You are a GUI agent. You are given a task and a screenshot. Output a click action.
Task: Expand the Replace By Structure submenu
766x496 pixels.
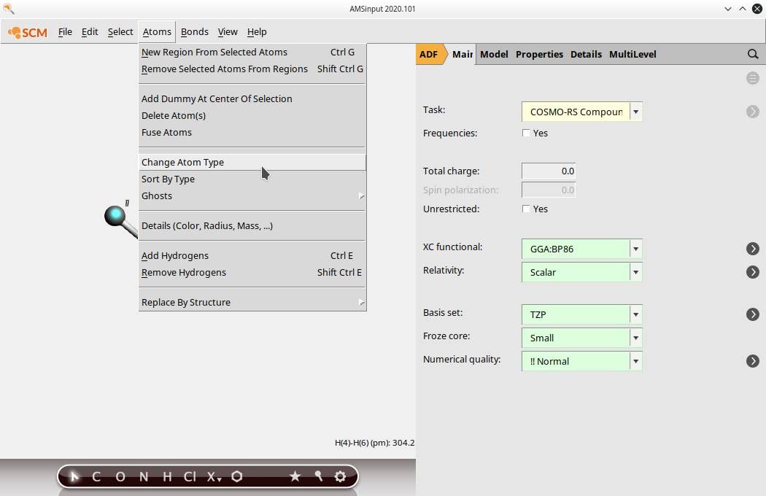(x=252, y=303)
